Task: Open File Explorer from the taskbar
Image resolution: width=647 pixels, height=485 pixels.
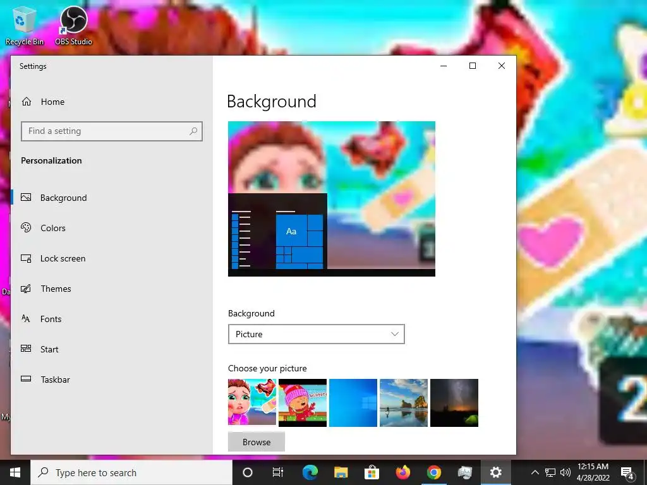Action: pos(341,472)
